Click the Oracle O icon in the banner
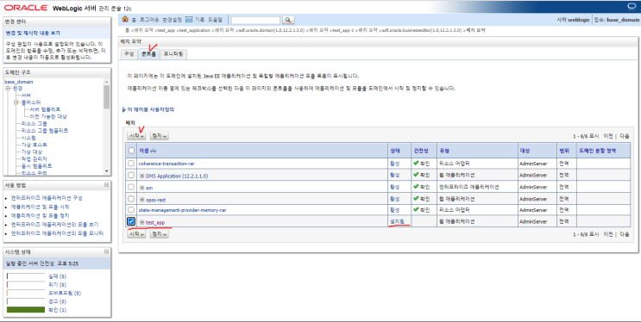Image resolution: width=641 pixels, height=322 pixels. (x=632, y=7)
